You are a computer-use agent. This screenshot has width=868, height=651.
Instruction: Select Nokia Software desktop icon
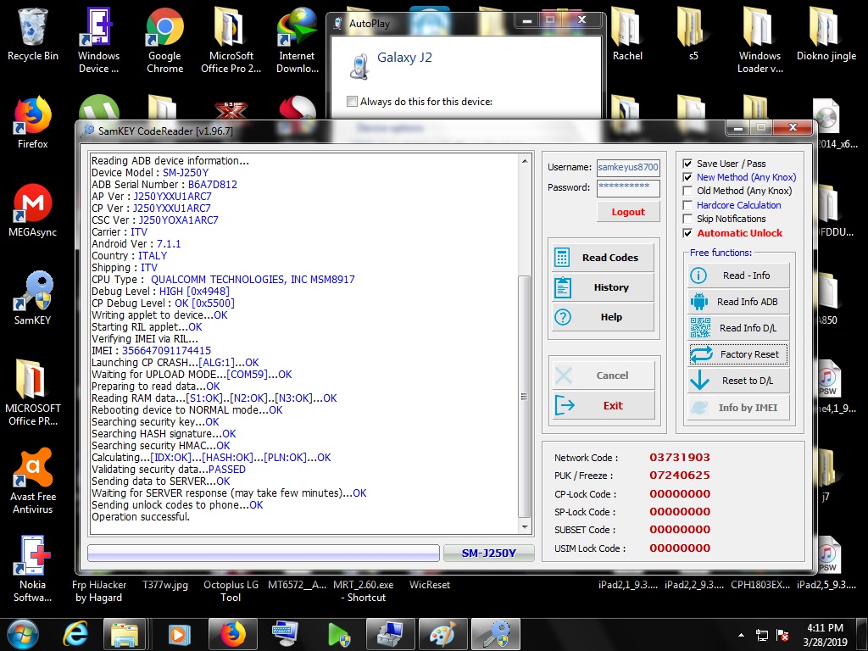point(33,569)
